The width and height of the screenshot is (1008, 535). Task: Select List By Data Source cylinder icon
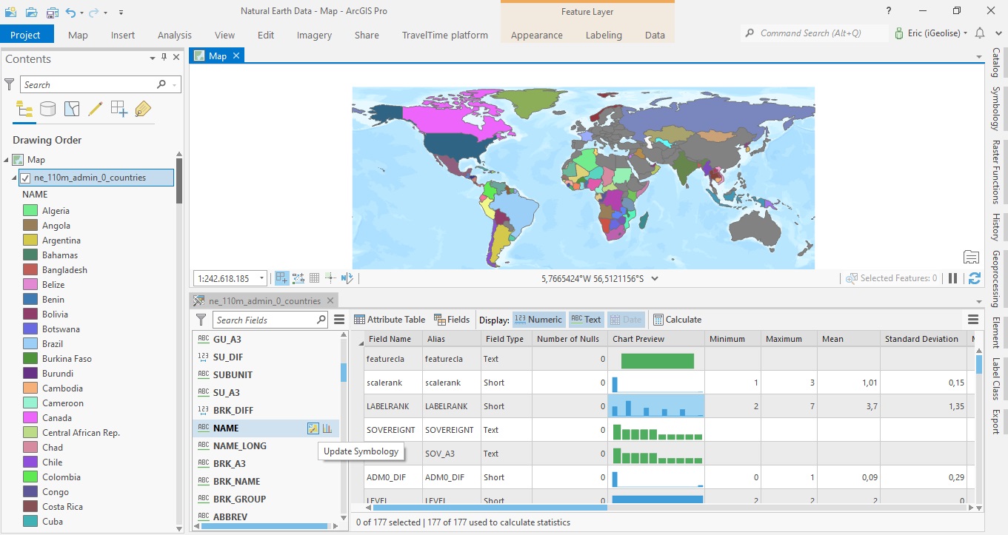pos(47,110)
